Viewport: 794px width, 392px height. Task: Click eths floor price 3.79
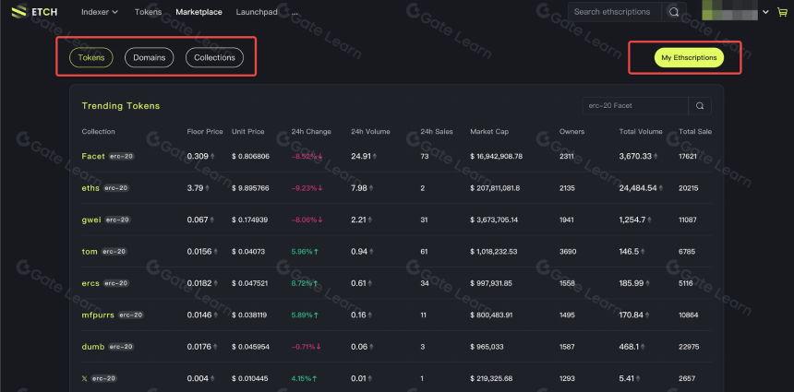coord(195,188)
